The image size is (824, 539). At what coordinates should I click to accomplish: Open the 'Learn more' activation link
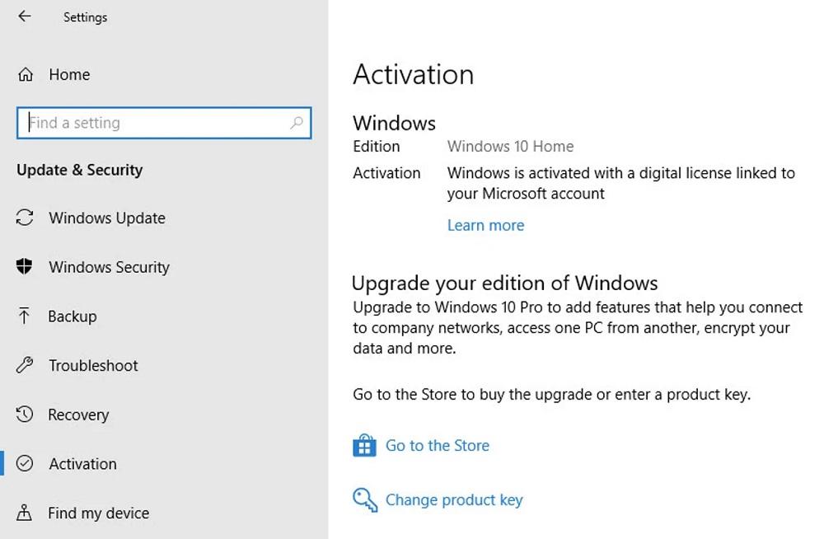[485, 226]
